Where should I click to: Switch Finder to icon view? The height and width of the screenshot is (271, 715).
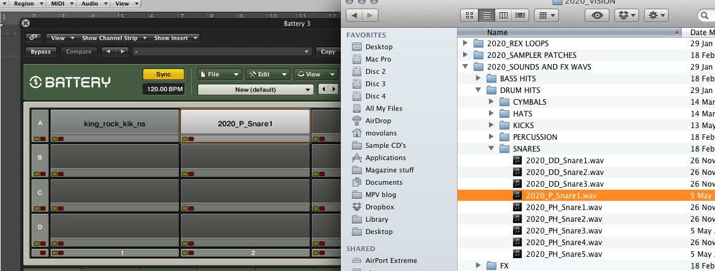[x=469, y=15]
